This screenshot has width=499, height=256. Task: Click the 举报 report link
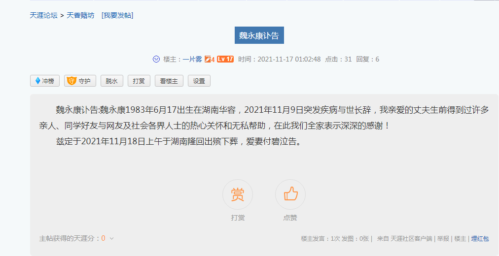(443, 239)
